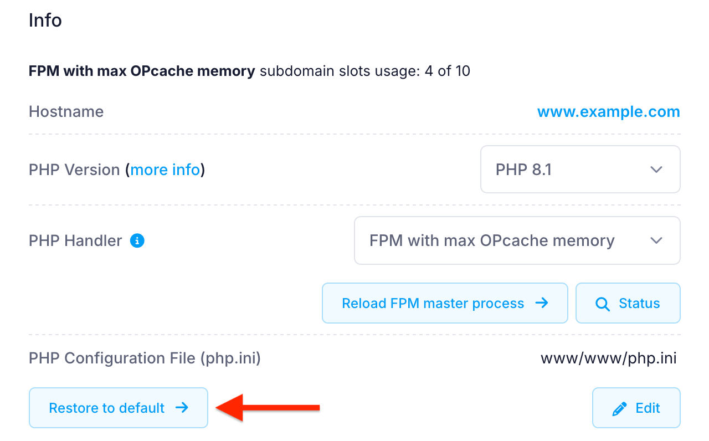
Task: Click the Hostname row label
Action: tap(66, 111)
